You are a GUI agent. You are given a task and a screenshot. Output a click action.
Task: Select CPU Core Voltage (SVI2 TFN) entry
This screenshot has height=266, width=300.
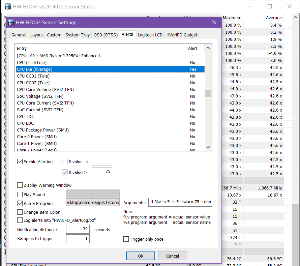pyautogui.click(x=111, y=90)
